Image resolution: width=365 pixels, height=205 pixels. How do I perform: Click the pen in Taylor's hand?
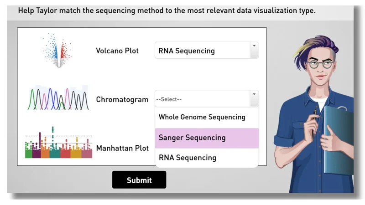314,124
